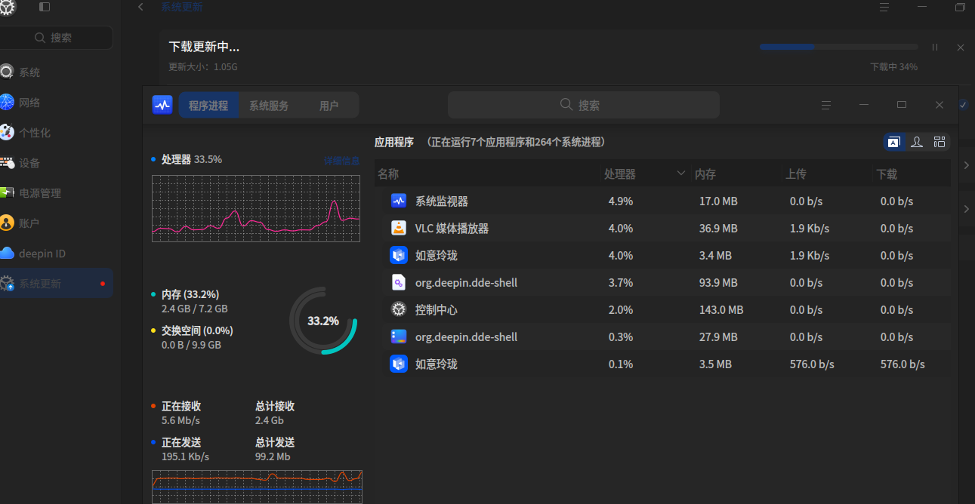Click org.deepin.dde-shell icon in the 93.9 MB row
Screen dimensions: 975x504
[399, 283]
